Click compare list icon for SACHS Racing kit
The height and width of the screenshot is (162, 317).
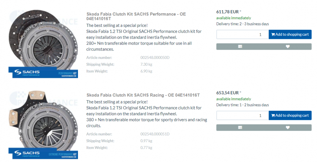tap(240, 128)
